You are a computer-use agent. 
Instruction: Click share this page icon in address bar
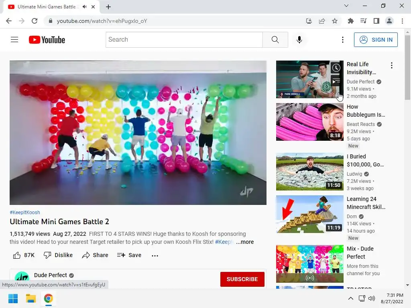[322, 21]
